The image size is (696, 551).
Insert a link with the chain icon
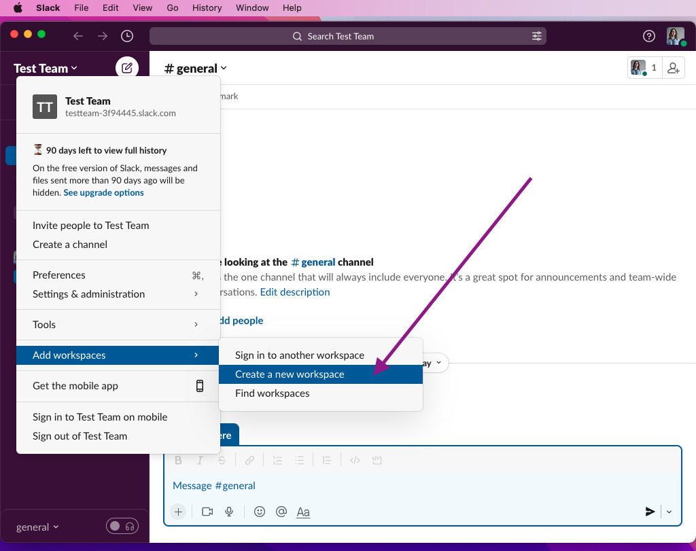coord(249,460)
